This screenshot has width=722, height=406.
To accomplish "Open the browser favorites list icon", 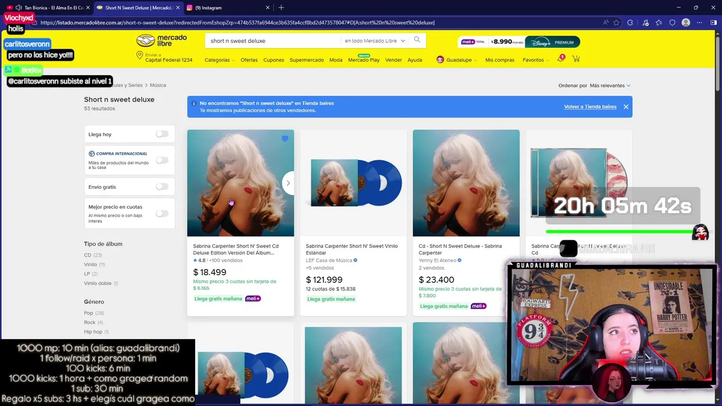I will pos(658,23).
